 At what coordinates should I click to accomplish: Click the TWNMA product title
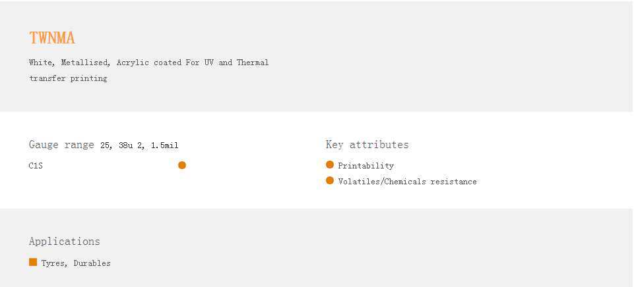52,38
